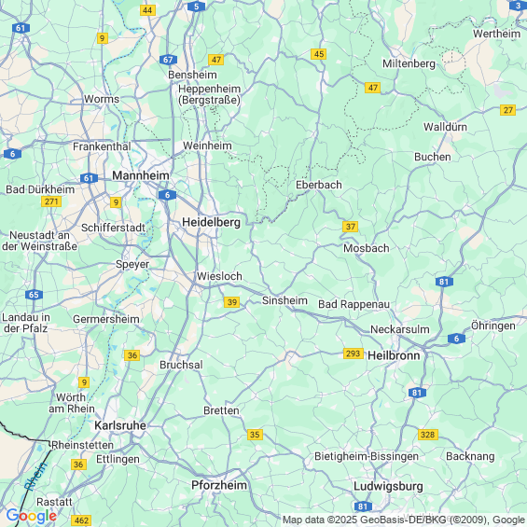527x527 pixels.
Task: Select the yellow 293 road marker
Action: (x=354, y=354)
